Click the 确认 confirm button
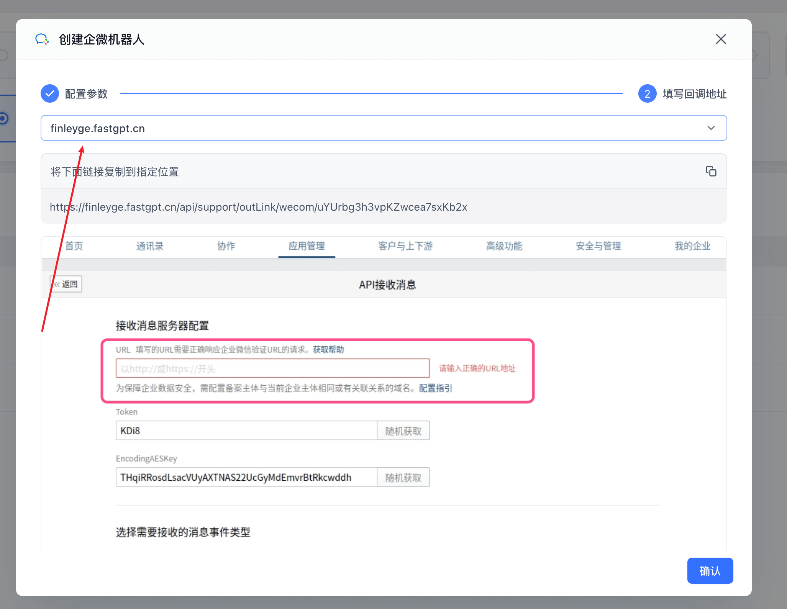Image resolution: width=787 pixels, height=609 pixels. (x=710, y=571)
